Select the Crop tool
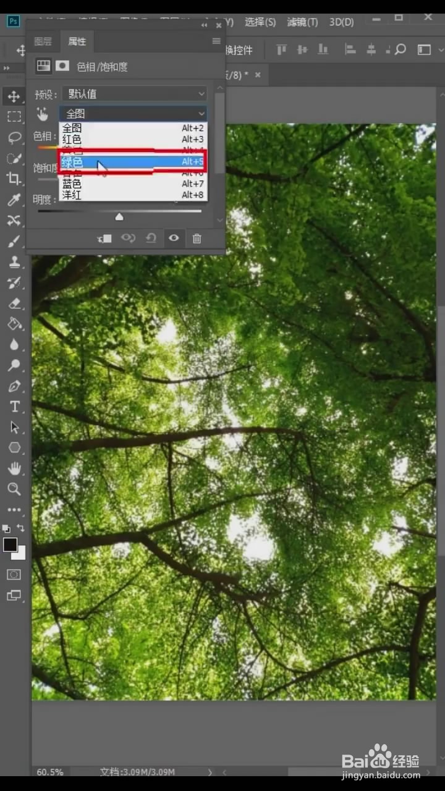This screenshot has height=791, width=445. (x=13, y=179)
